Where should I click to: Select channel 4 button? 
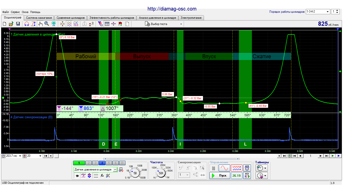coord(102,163)
